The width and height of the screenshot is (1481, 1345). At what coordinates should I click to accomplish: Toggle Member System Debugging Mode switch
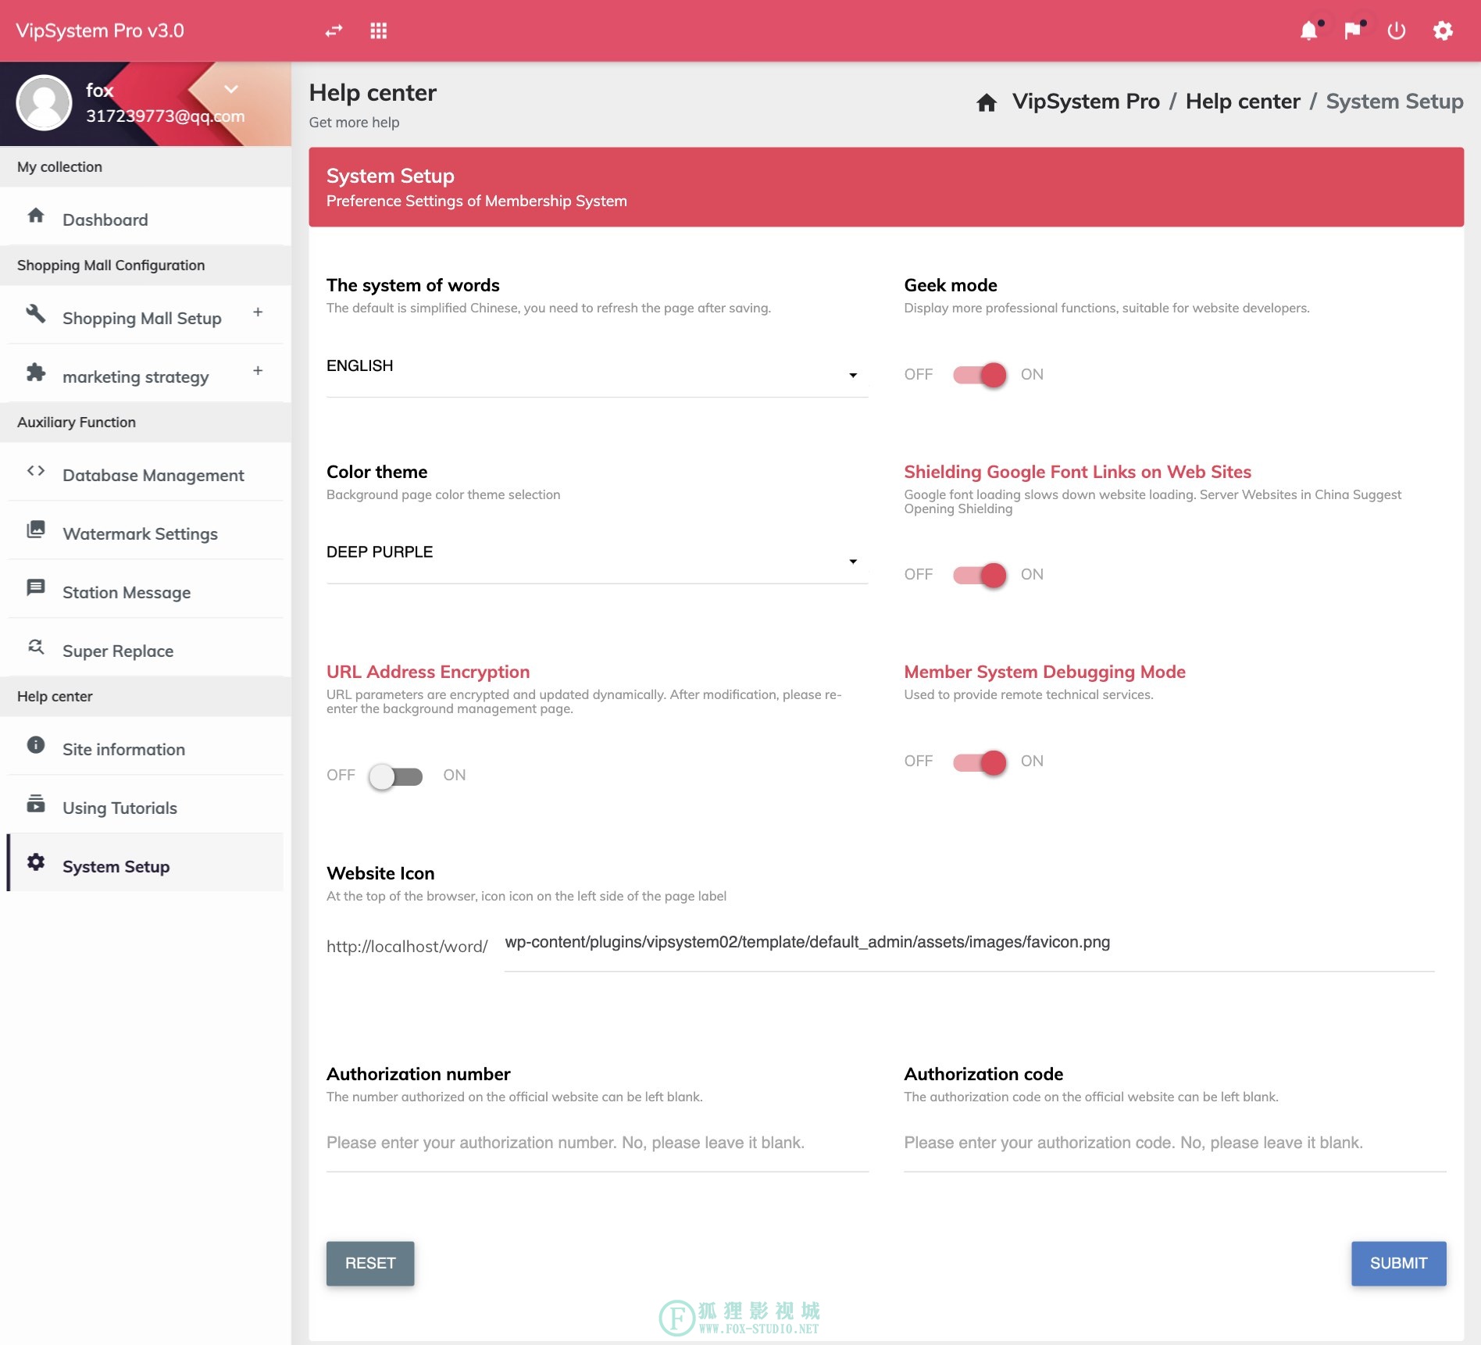(980, 762)
